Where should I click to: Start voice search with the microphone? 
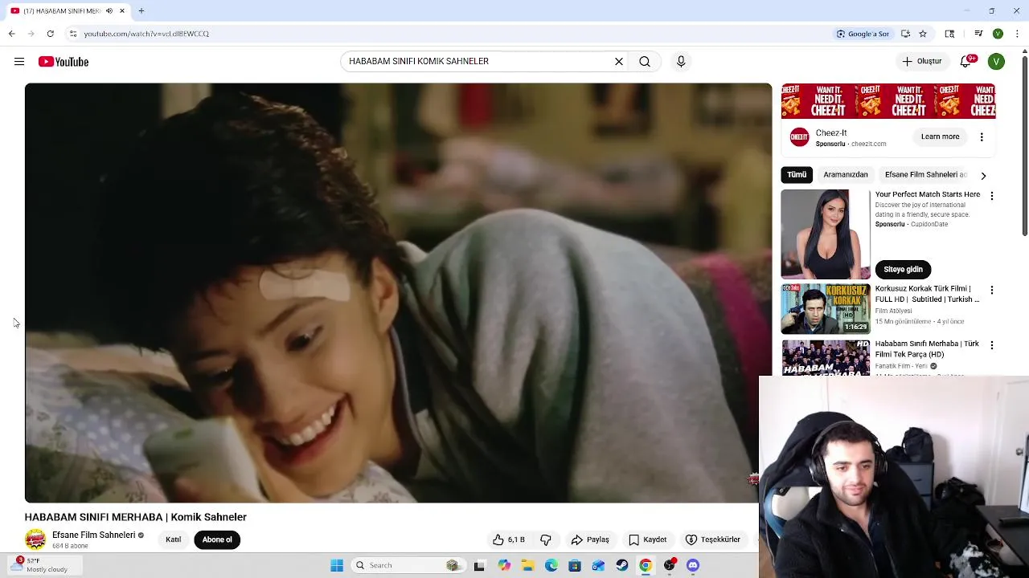point(681,62)
